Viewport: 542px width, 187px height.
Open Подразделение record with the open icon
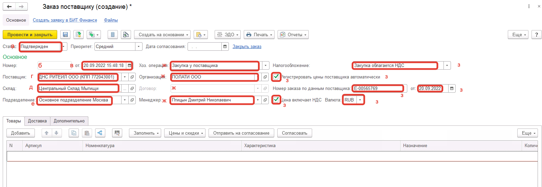tap(132, 100)
